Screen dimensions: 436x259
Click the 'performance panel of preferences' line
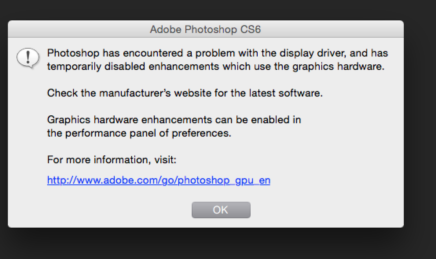[x=139, y=133]
